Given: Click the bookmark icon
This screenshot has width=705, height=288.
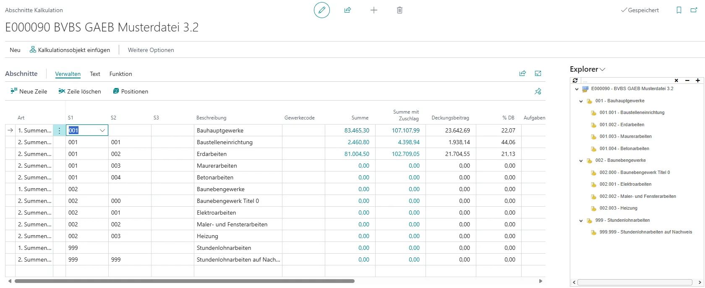Looking at the screenshot, I should tap(679, 10).
